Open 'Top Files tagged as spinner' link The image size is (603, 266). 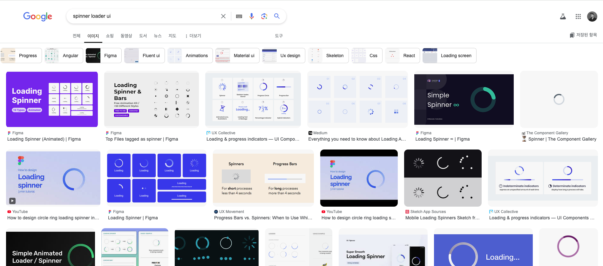point(142,139)
